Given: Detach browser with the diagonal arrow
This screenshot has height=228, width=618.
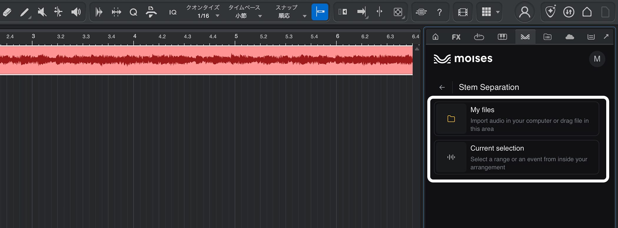Looking at the screenshot, I should 606,36.
